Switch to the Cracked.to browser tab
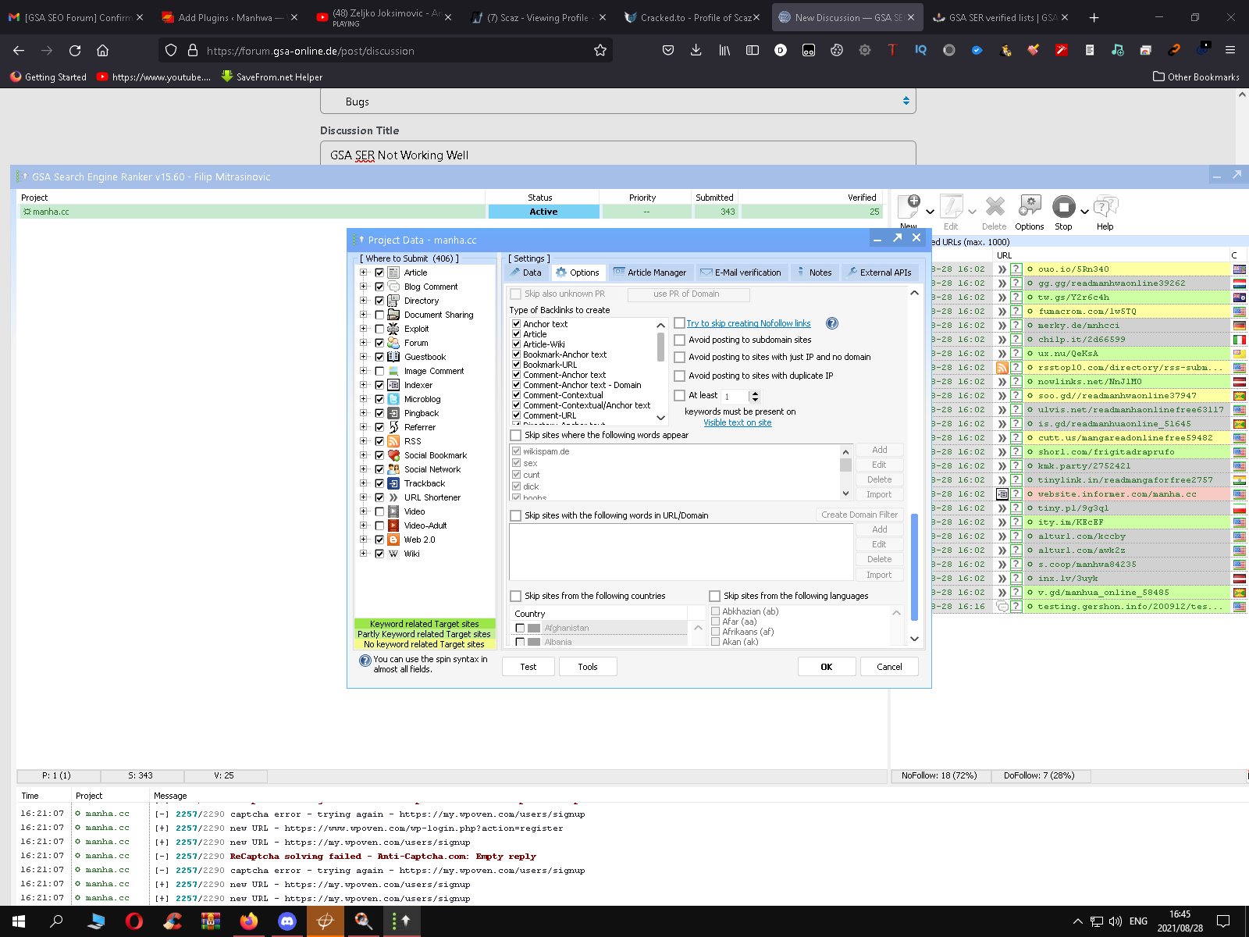 tap(692, 17)
